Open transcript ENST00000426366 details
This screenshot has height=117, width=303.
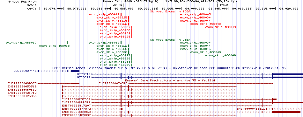[22, 96]
